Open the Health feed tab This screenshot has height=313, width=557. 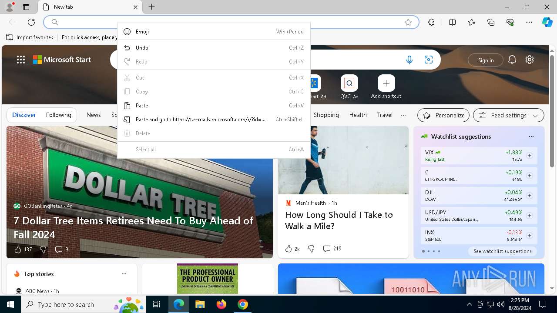[358, 115]
